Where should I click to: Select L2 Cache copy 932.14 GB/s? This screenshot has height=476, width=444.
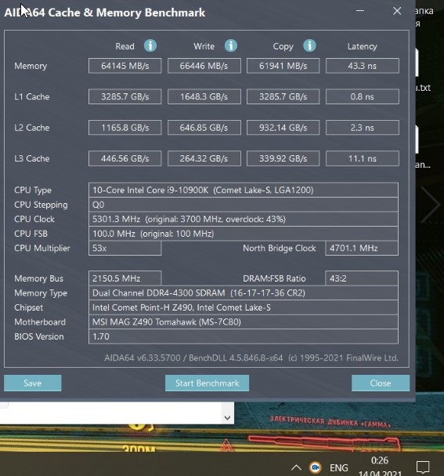pyautogui.click(x=283, y=128)
